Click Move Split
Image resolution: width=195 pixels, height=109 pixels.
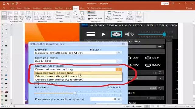pyautogui.click(x=118, y=18)
